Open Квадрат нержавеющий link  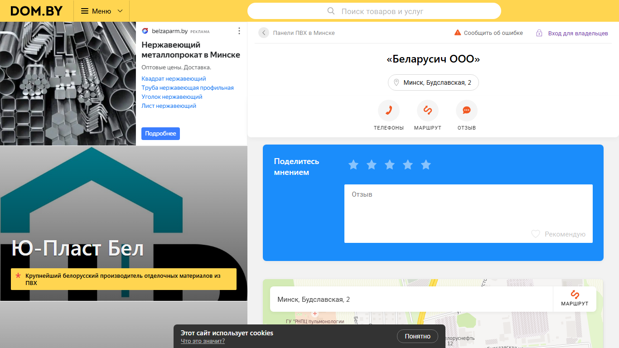174,79
